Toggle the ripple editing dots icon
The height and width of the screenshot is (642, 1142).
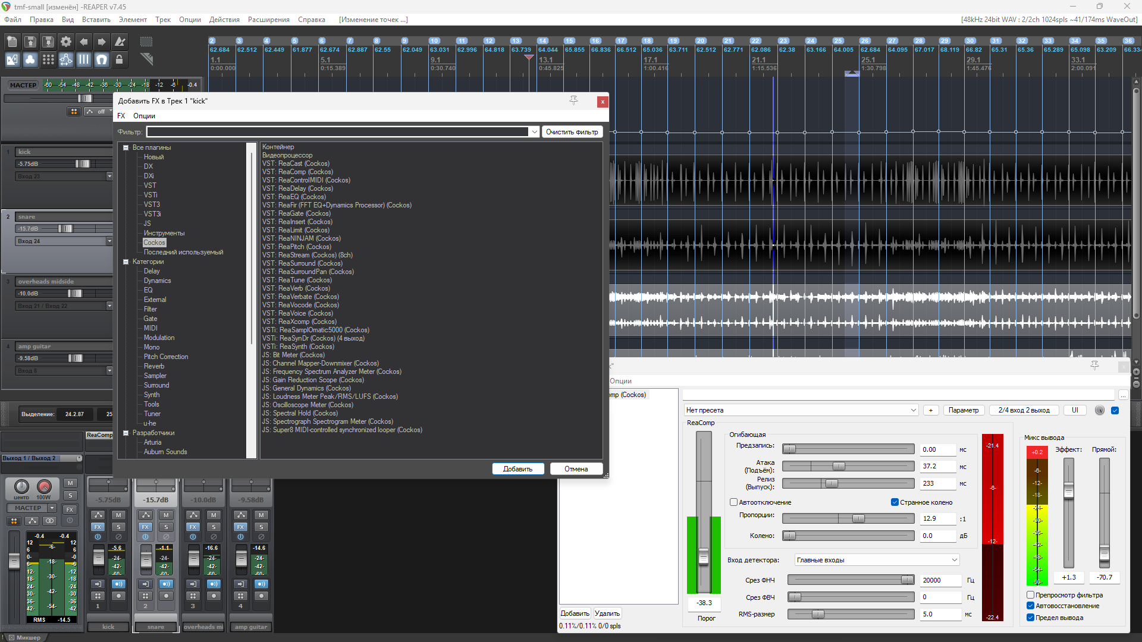point(48,59)
